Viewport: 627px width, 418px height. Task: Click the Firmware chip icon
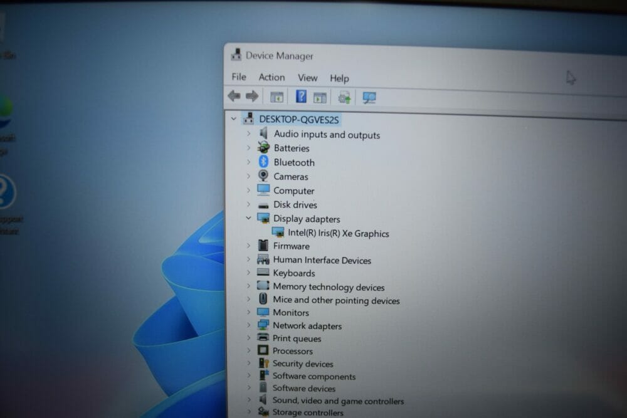pos(263,245)
